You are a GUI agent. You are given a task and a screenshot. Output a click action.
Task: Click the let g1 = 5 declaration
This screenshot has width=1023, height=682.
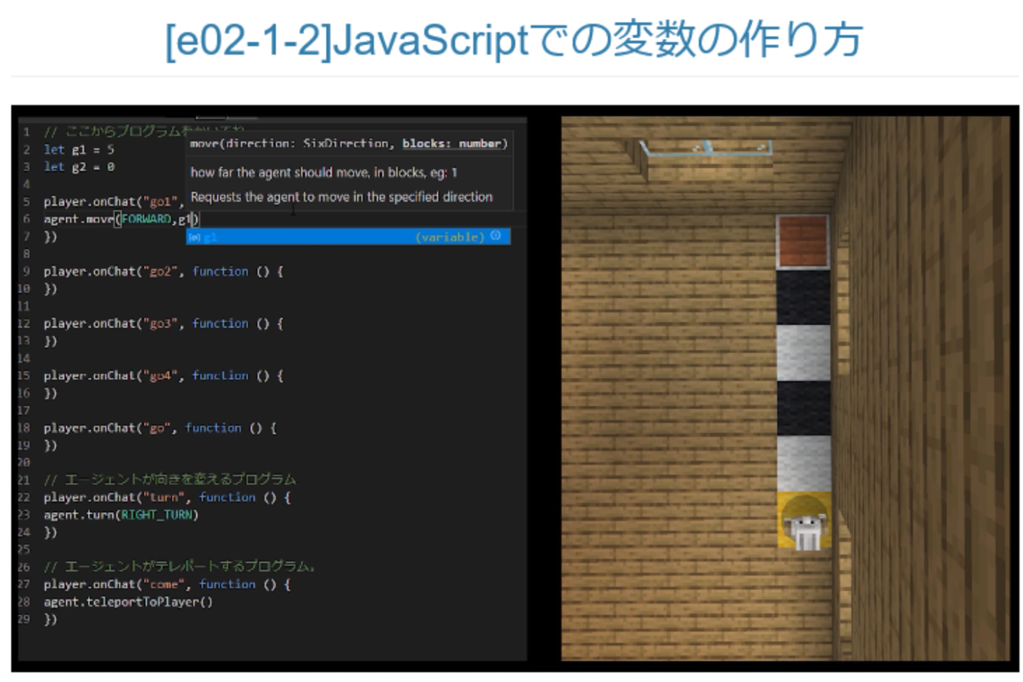(79, 150)
